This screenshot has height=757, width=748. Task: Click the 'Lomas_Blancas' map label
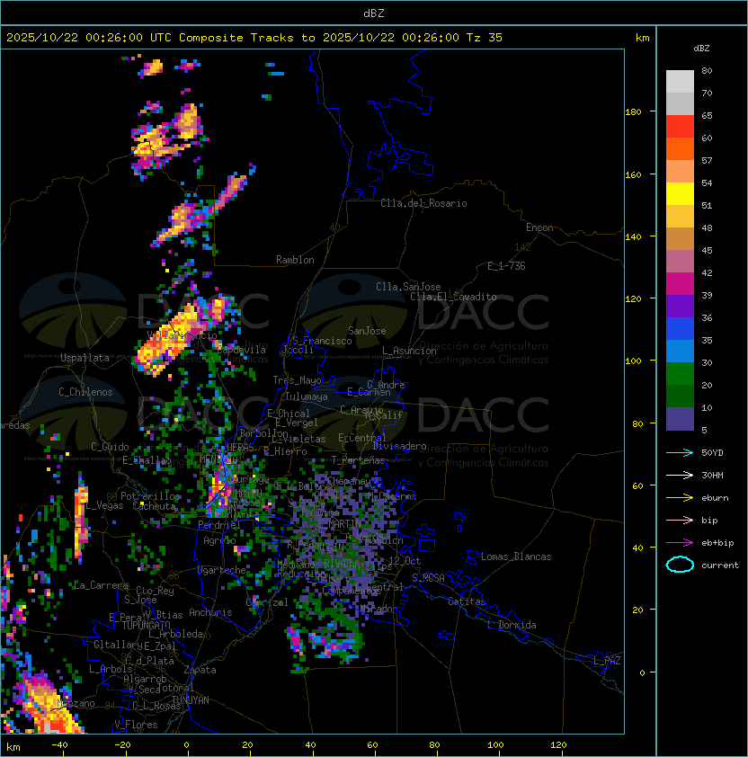tap(516, 557)
